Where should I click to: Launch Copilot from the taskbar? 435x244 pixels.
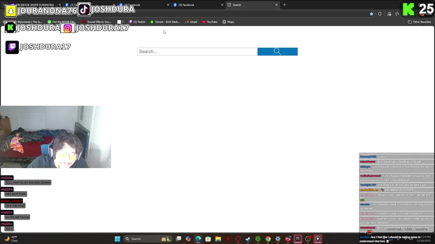point(188,239)
